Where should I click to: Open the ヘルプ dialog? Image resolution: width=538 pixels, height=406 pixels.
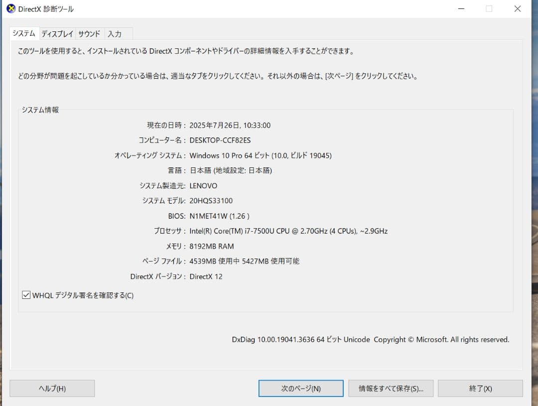pyautogui.click(x=52, y=388)
